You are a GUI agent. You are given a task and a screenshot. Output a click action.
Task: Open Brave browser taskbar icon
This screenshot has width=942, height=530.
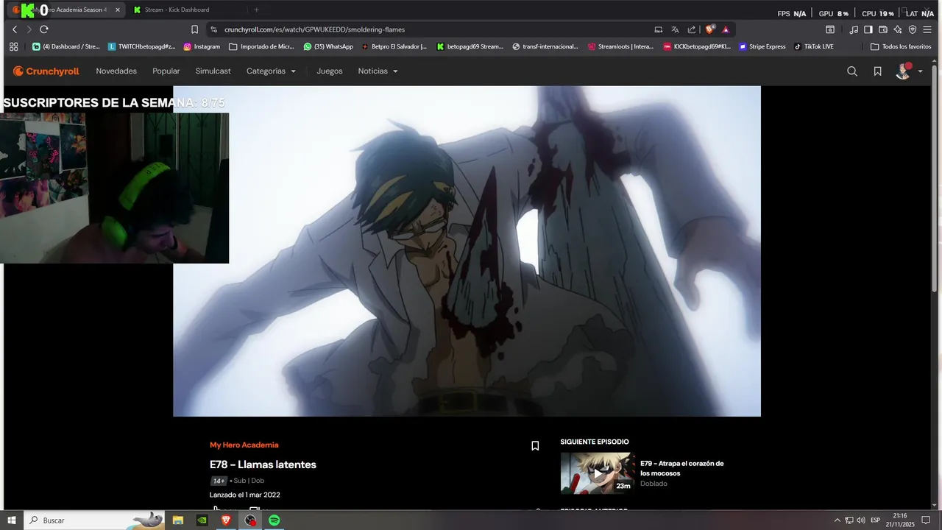click(226, 520)
